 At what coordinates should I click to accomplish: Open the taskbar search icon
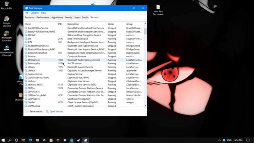click(10, 140)
